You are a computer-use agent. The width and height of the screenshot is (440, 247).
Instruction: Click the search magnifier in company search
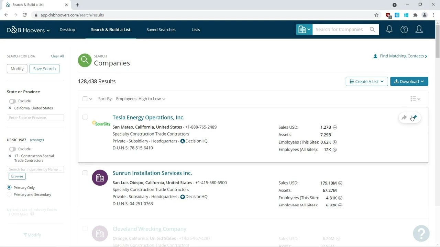(372, 30)
